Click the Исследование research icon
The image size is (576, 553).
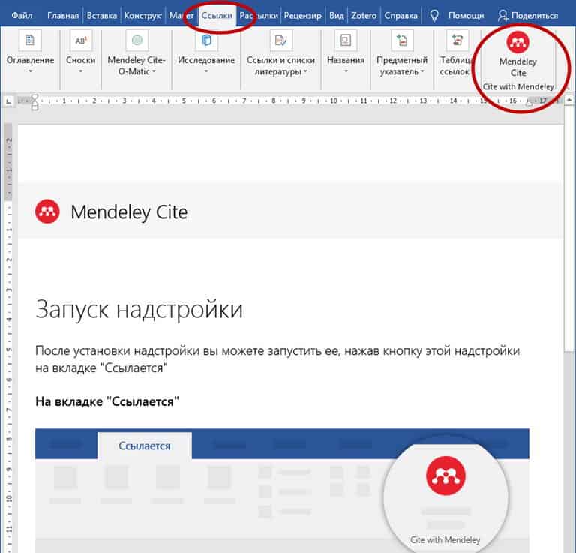pos(206,40)
